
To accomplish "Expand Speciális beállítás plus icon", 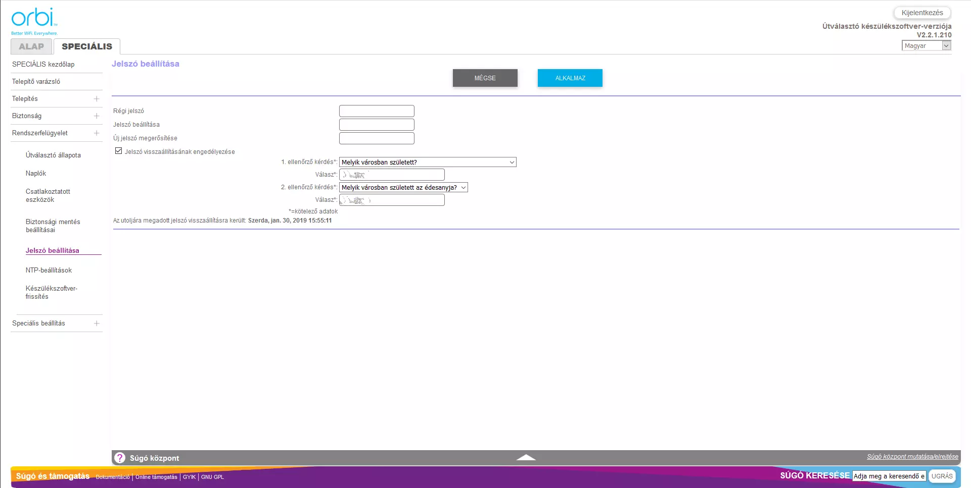I will [x=97, y=323].
